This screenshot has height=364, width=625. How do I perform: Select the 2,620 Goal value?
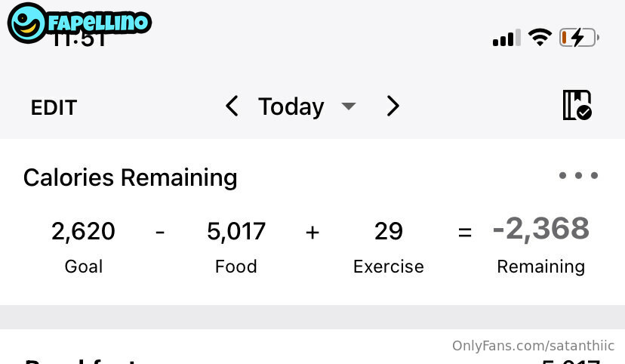[83, 230]
